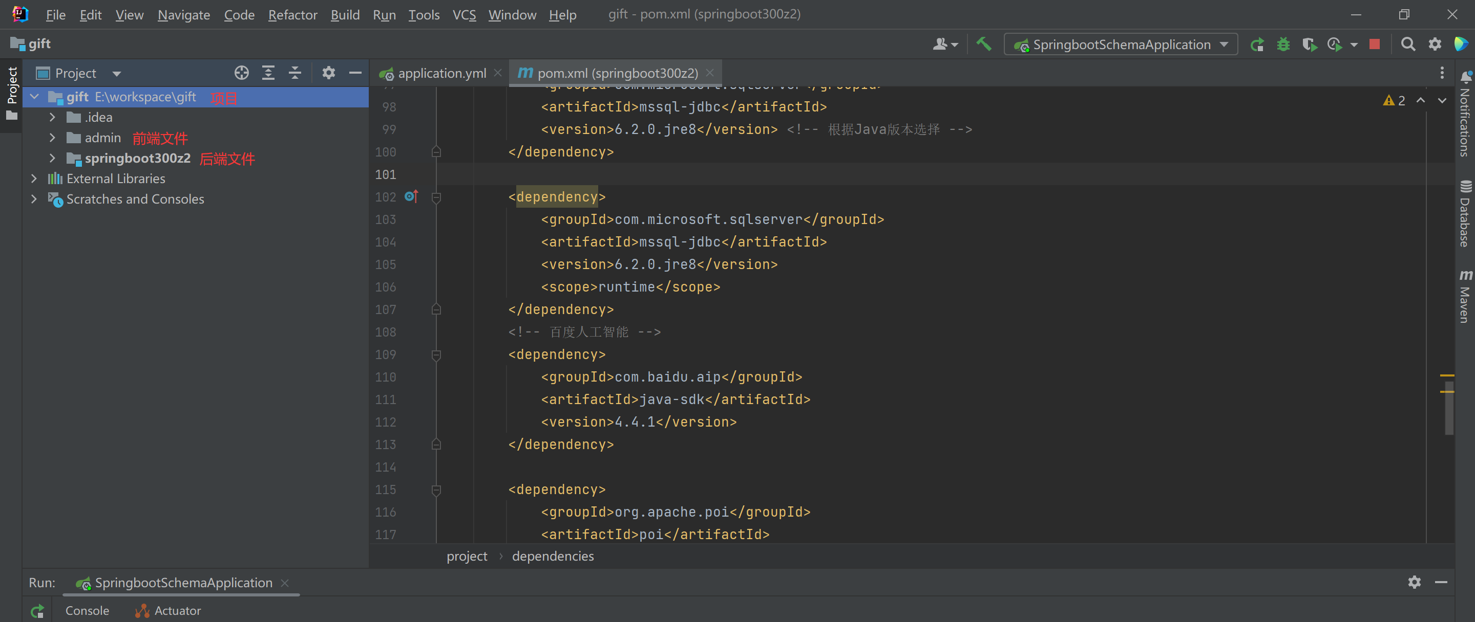1475x622 pixels.
Task: Expand the springboot300z2 folder
Action: pyautogui.click(x=52, y=159)
